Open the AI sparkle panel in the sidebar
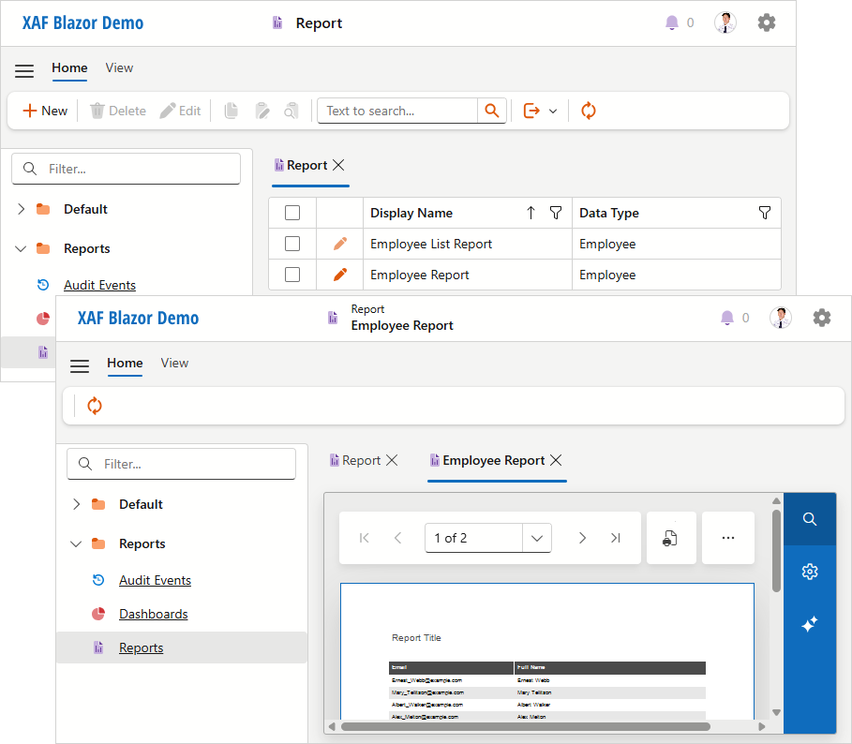 (x=810, y=624)
